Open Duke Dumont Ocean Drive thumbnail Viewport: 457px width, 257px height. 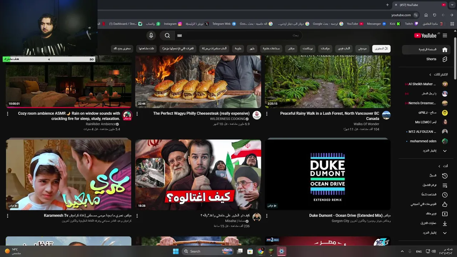[327, 175]
